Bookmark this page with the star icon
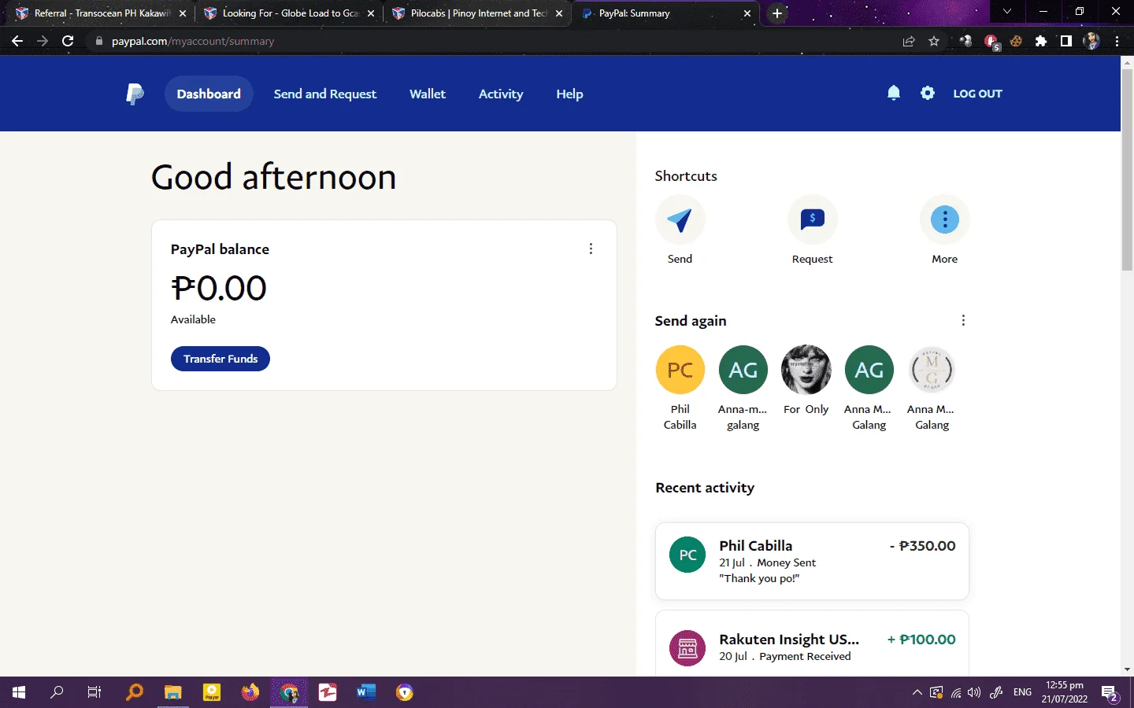This screenshot has height=708, width=1134. 934,41
